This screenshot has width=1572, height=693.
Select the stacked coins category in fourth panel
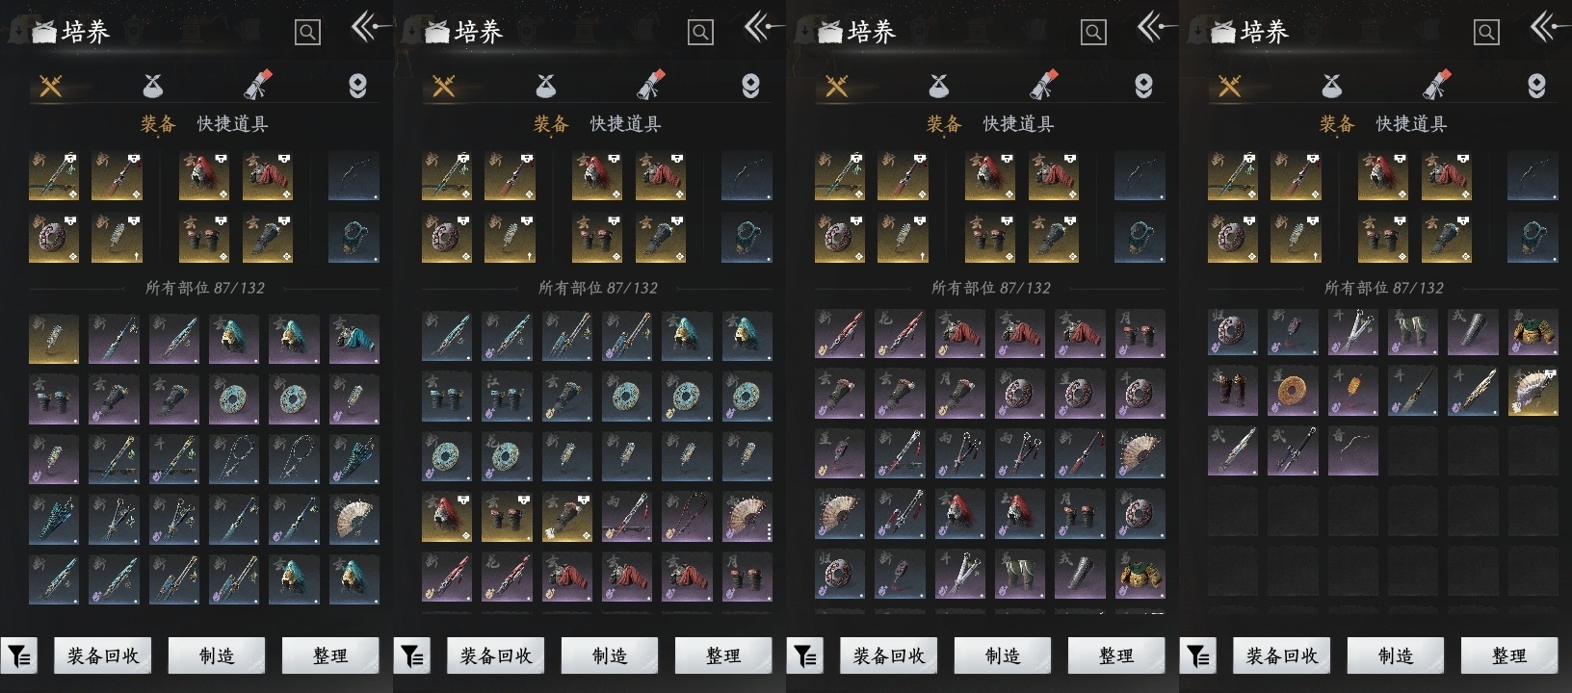pyautogui.click(x=1536, y=87)
